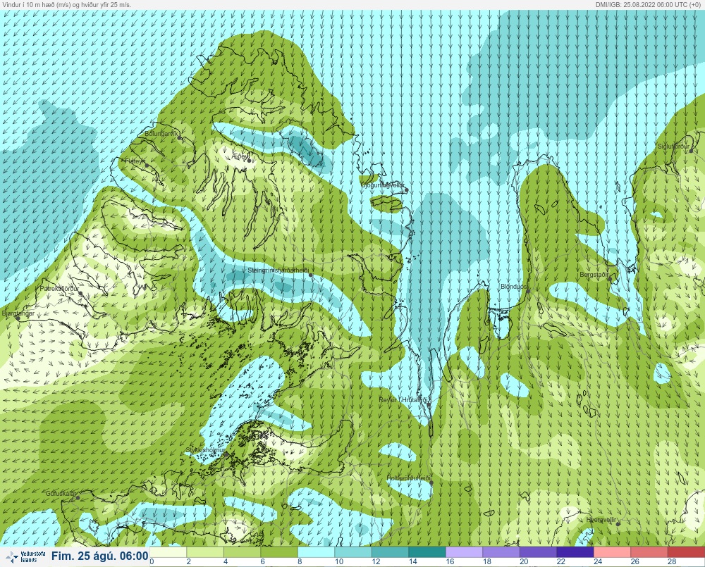Click the 16–18 m/s lavender legend swatch
The width and height of the screenshot is (705, 567).
pos(464,552)
